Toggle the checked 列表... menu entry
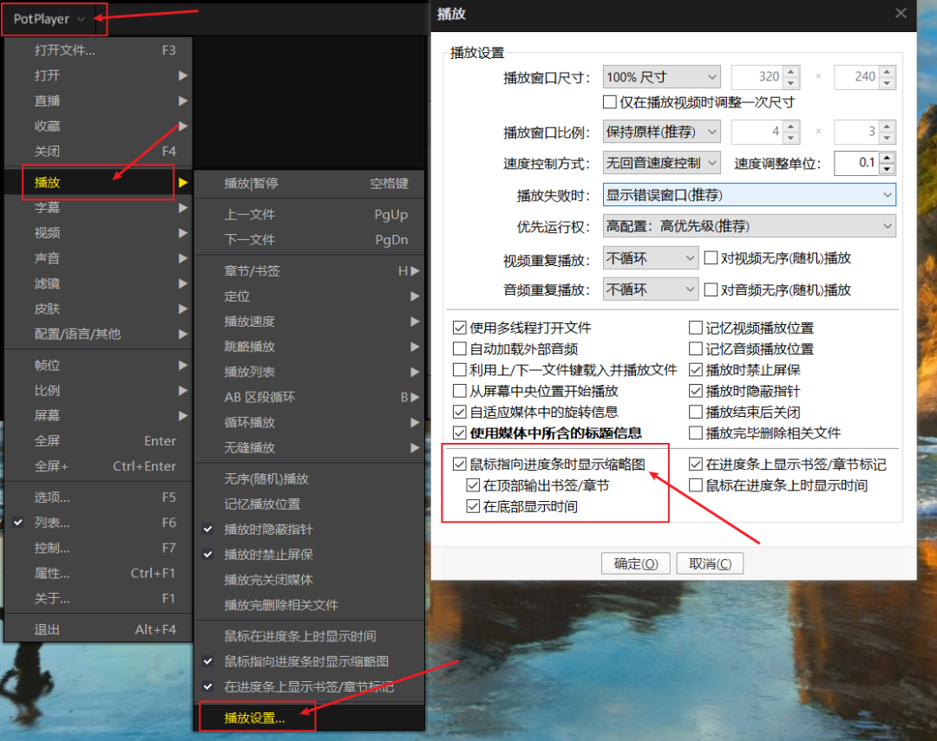This screenshot has height=741, width=937. click(x=98, y=523)
